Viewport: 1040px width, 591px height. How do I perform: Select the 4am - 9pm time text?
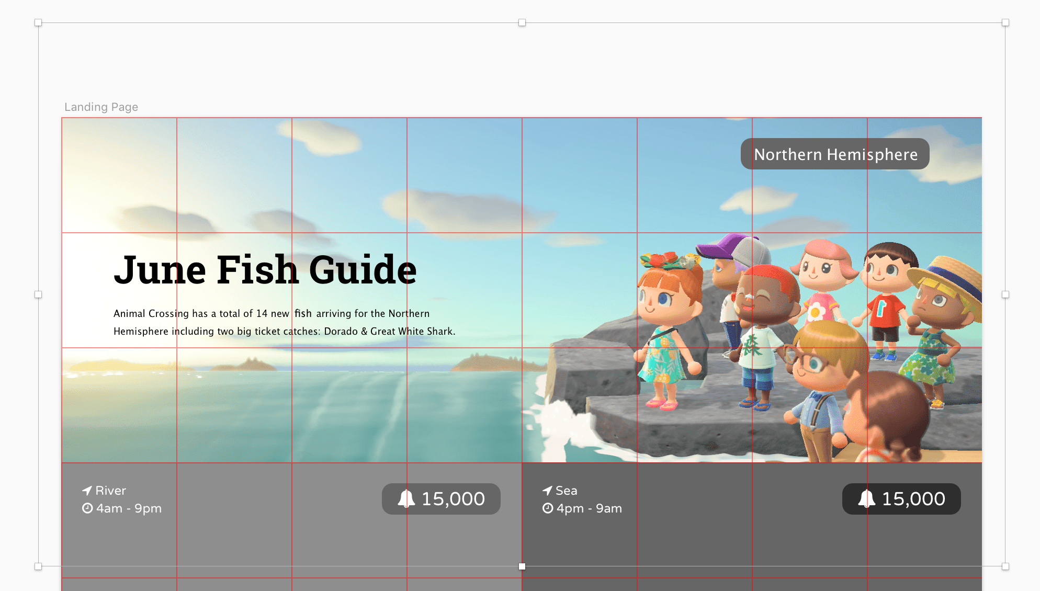tap(129, 508)
